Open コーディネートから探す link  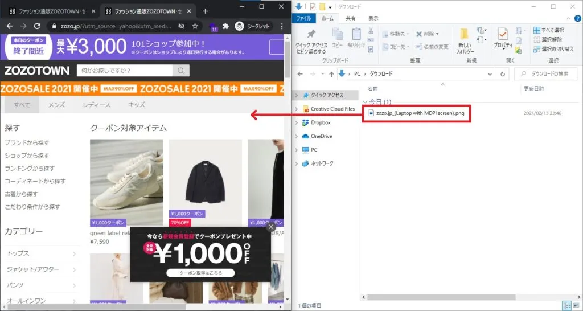[35, 181]
